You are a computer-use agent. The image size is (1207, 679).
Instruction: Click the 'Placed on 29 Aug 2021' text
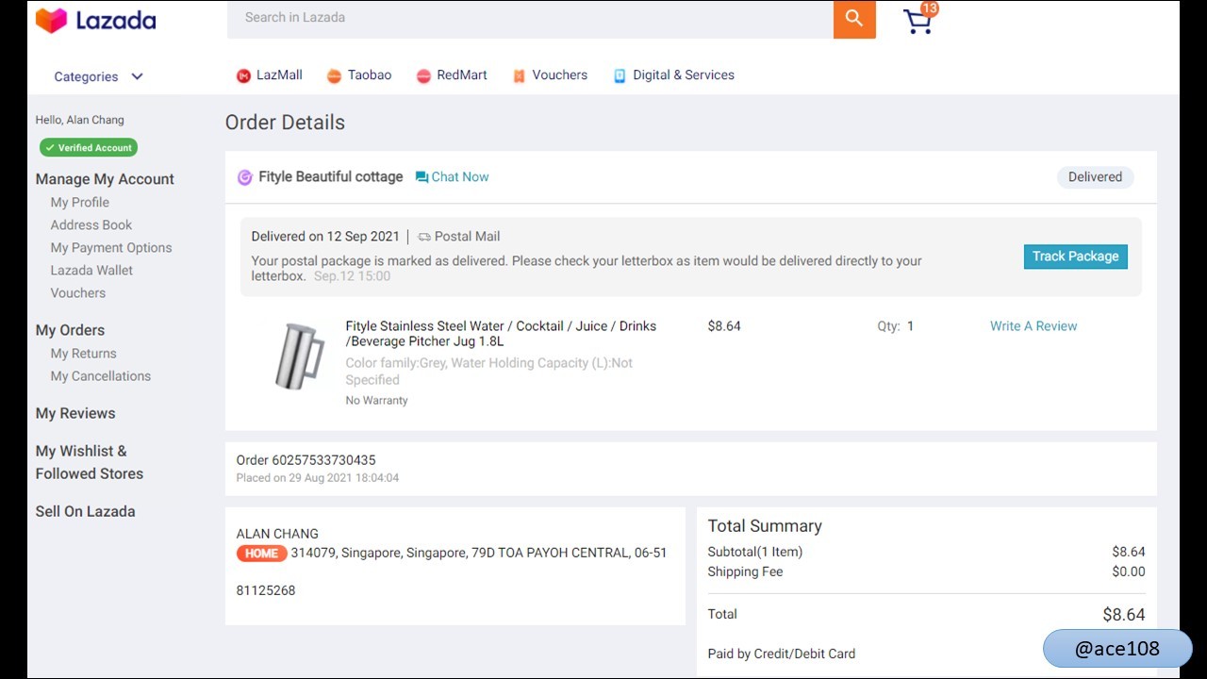318,478
